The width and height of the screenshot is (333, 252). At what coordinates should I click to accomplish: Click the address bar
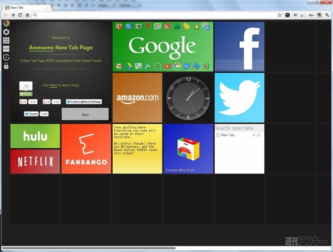pyautogui.click(x=156, y=15)
